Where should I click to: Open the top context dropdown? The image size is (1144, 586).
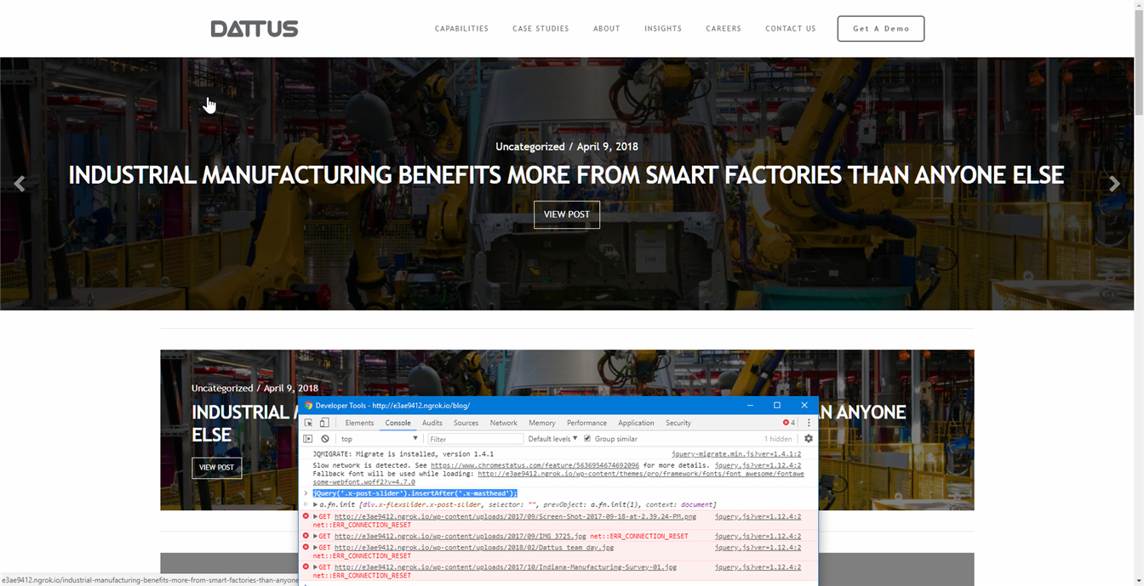point(379,439)
